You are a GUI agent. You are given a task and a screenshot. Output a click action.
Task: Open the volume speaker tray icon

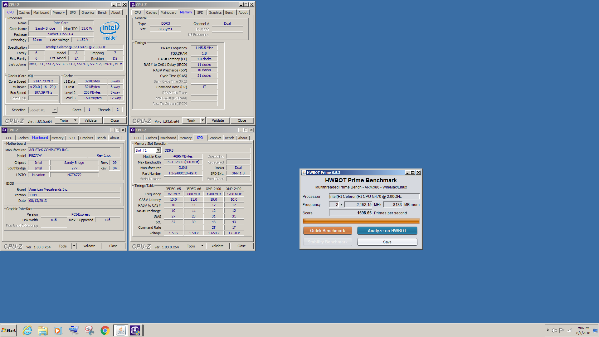tap(554, 330)
